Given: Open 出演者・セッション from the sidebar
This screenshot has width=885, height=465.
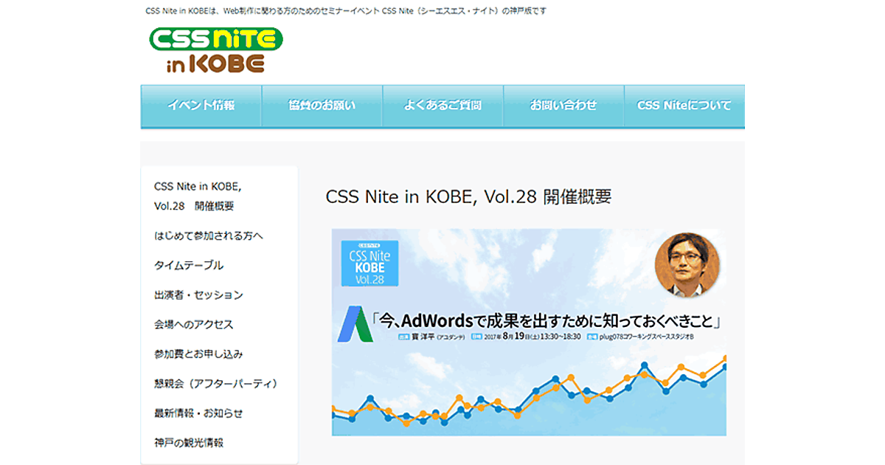Looking at the screenshot, I should pos(198,294).
